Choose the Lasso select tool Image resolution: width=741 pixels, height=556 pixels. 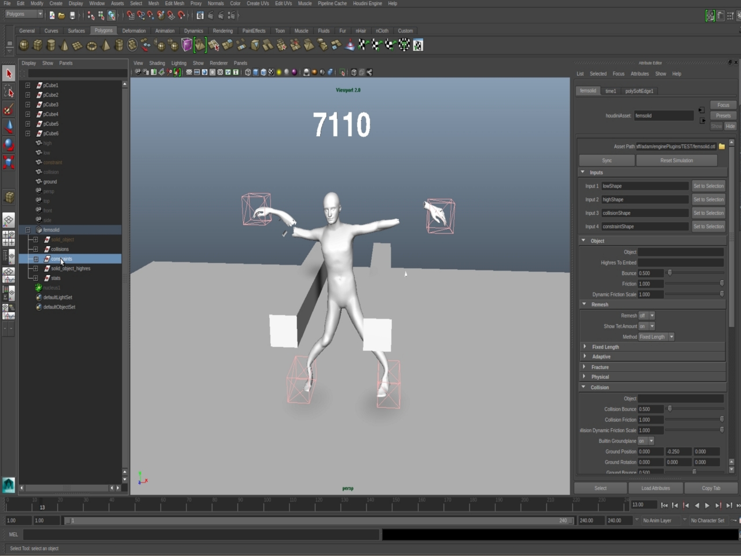(9, 92)
